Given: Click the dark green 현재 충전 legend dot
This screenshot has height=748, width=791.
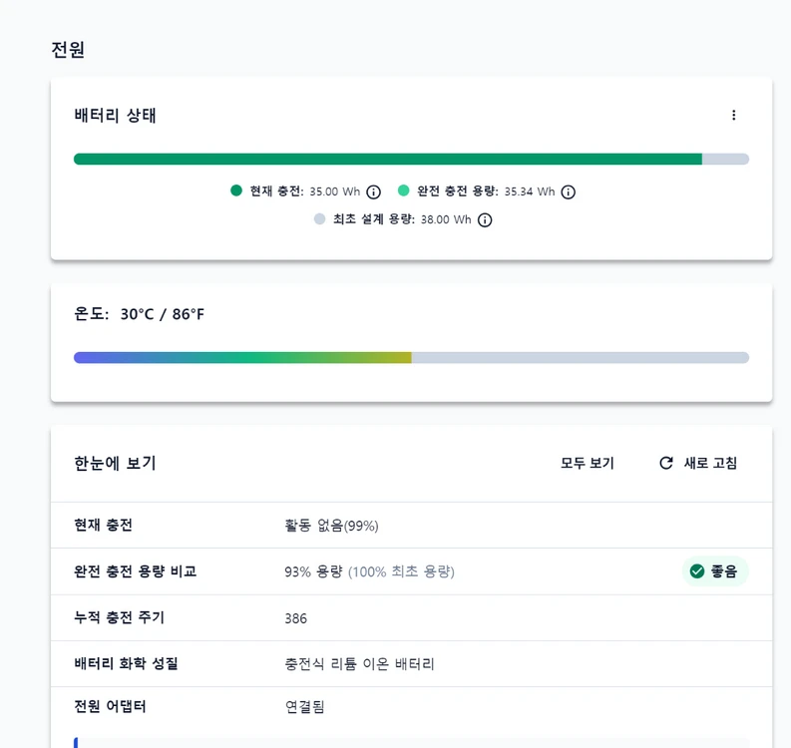Looking at the screenshot, I should point(236,190).
